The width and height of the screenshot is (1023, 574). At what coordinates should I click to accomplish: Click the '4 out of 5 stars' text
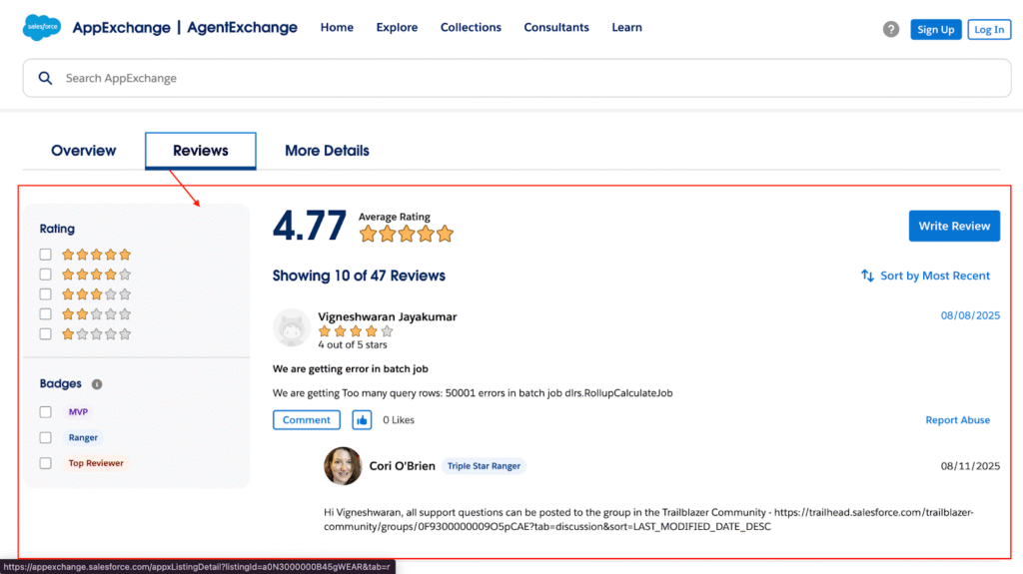coord(353,344)
